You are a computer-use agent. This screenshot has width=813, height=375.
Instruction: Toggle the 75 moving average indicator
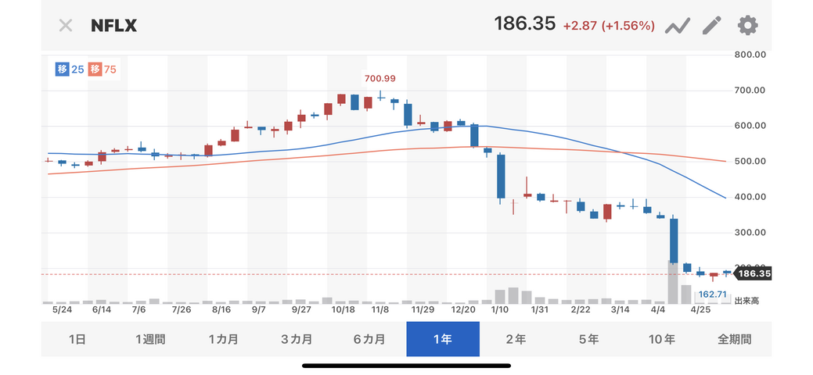[x=103, y=69]
